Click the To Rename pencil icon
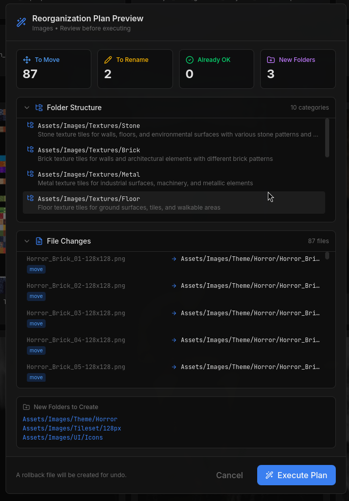349x501 pixels. coord(108,60)
